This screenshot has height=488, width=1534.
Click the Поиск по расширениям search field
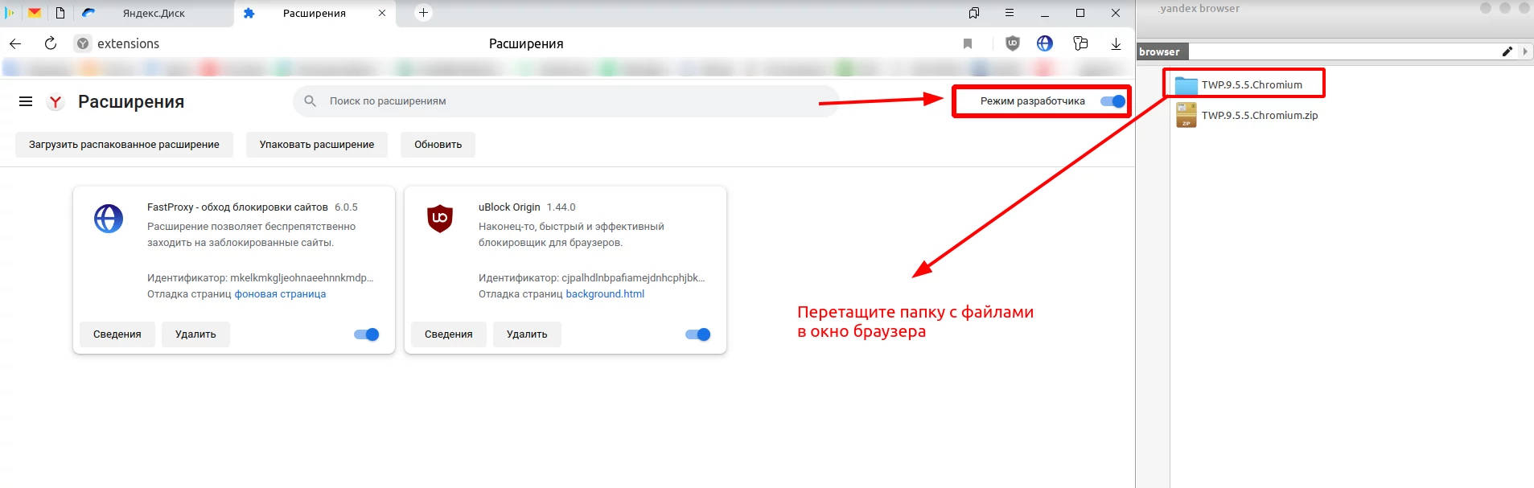click(563, 101)
